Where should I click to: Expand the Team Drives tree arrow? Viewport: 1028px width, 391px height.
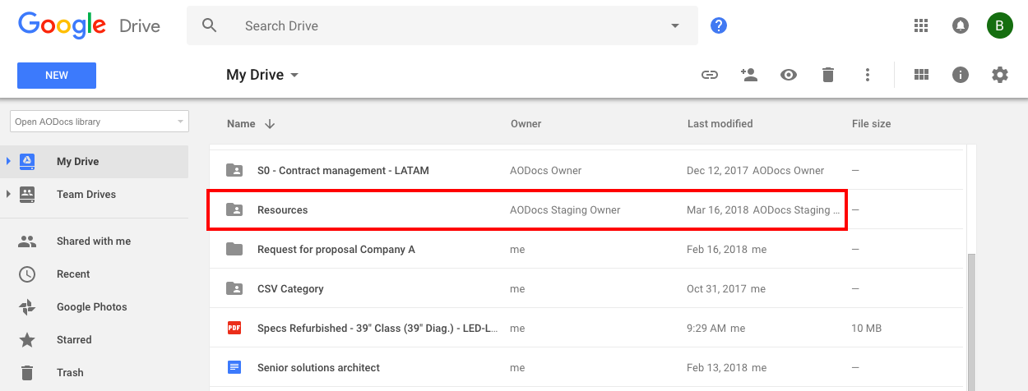pos(9,194)
